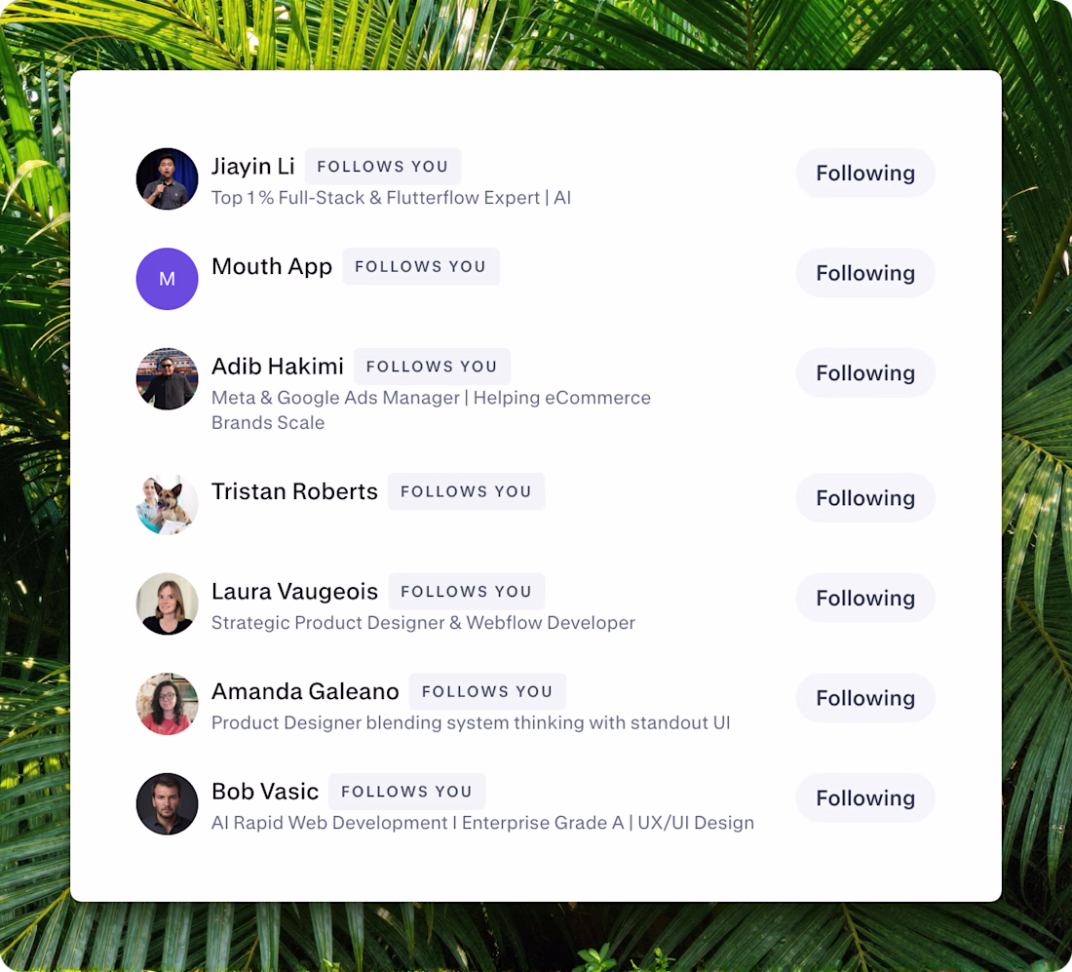This screenshot has width=1072, height=972.
Task: Click Tristan Roberts' name
Action: point(294,491)
